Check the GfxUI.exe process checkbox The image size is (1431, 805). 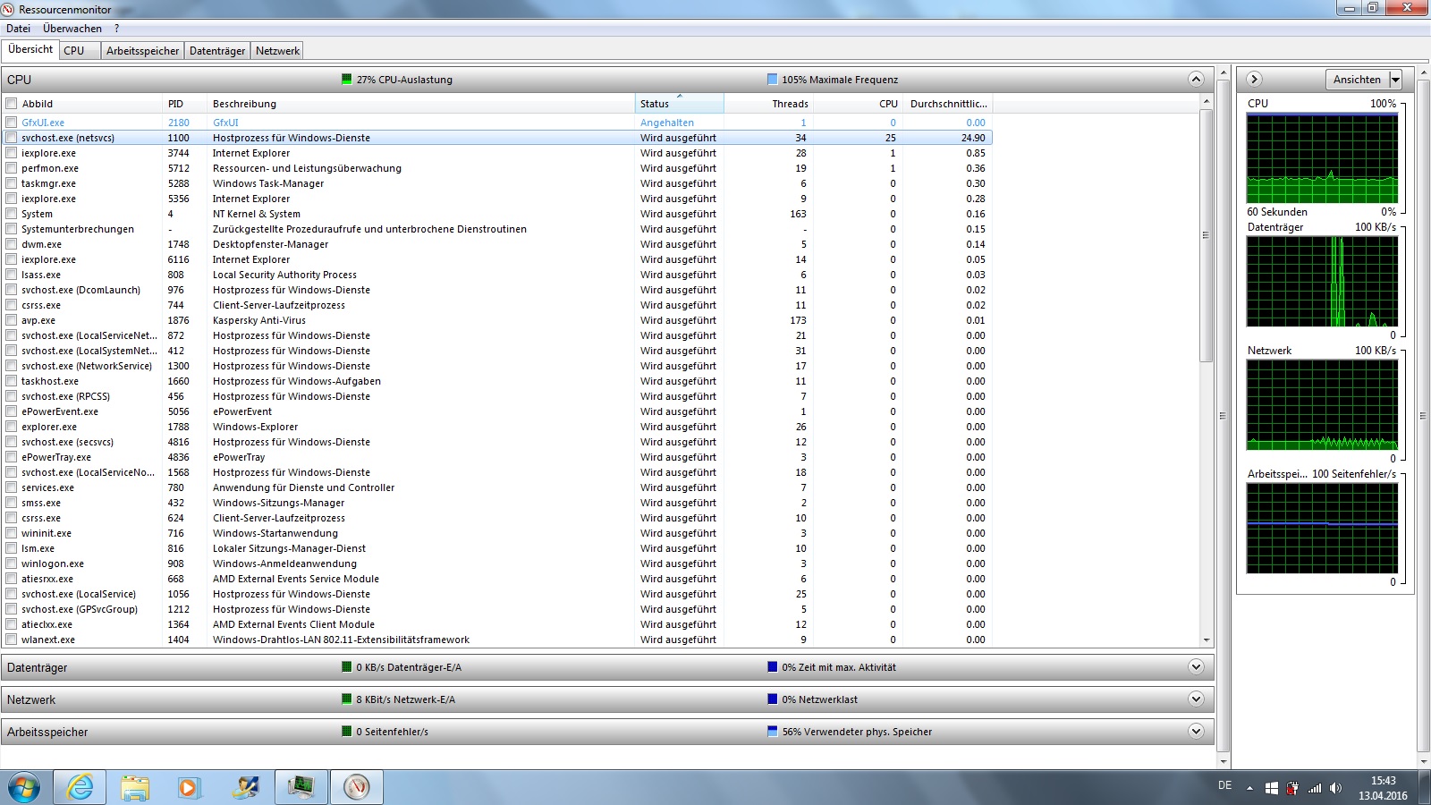(12, 123)
